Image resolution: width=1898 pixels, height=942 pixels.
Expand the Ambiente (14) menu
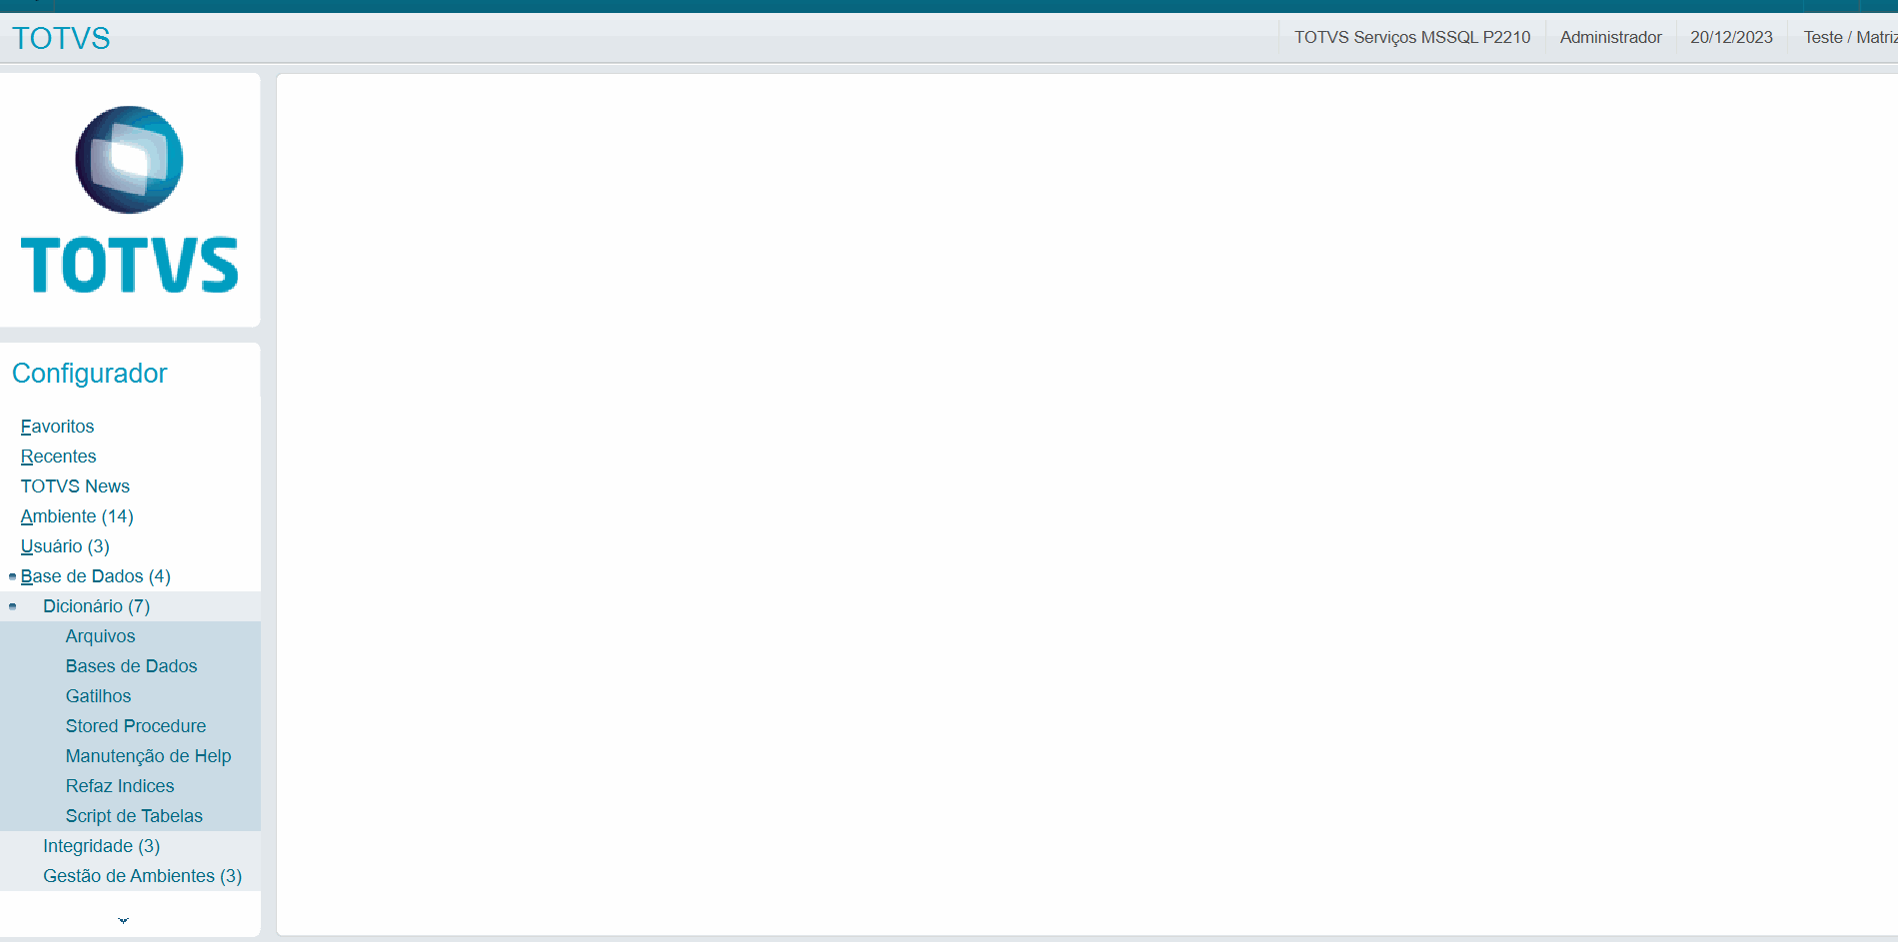click(77, 516)
